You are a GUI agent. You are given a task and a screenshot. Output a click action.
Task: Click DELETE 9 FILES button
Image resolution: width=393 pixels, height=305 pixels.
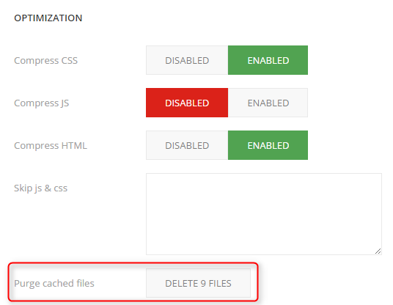tap(198, 283)
